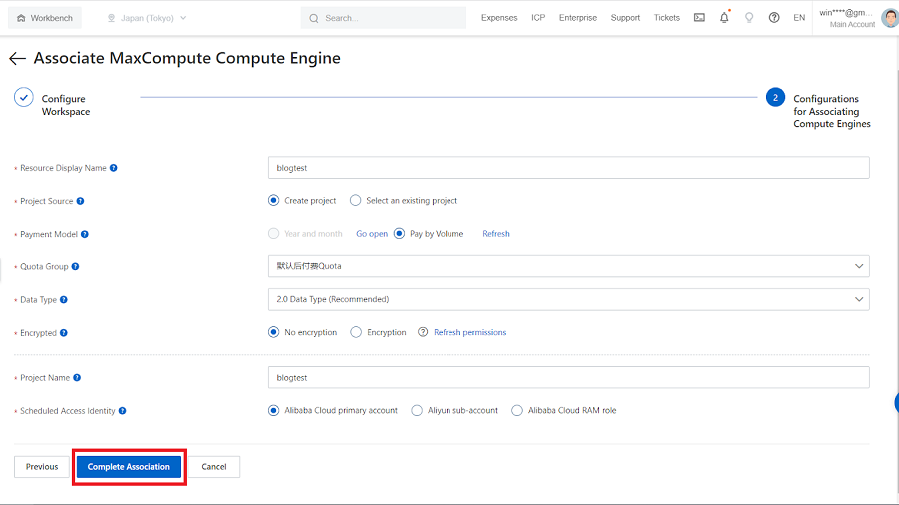Open the Cloud Shell terminal icon
899x505 pixels.
coord(699,18)
